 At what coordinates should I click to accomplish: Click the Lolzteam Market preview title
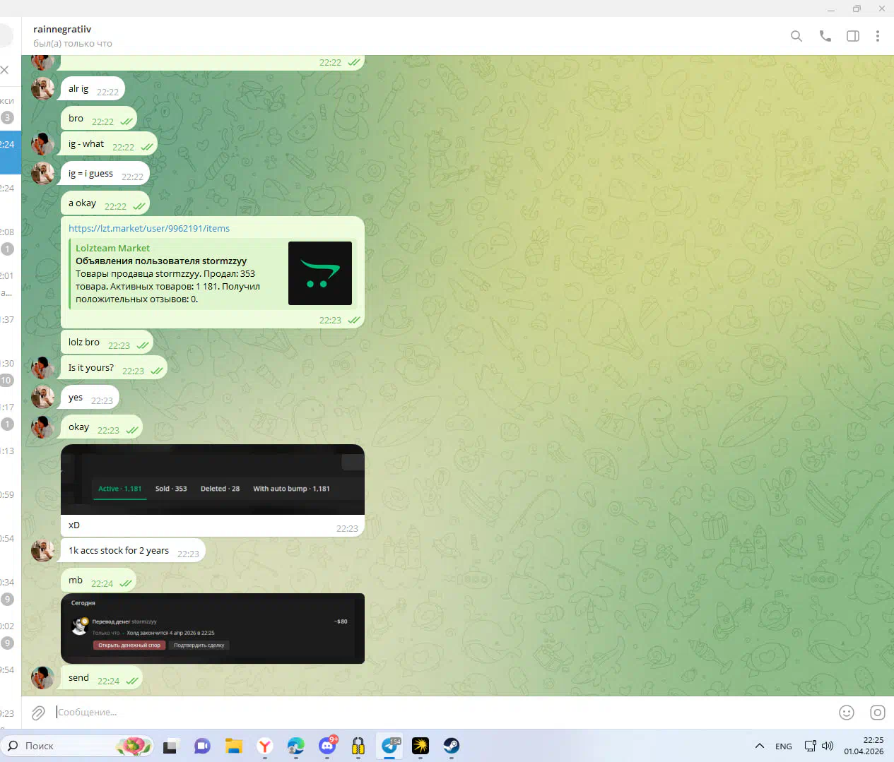click(x=112, y=248)
